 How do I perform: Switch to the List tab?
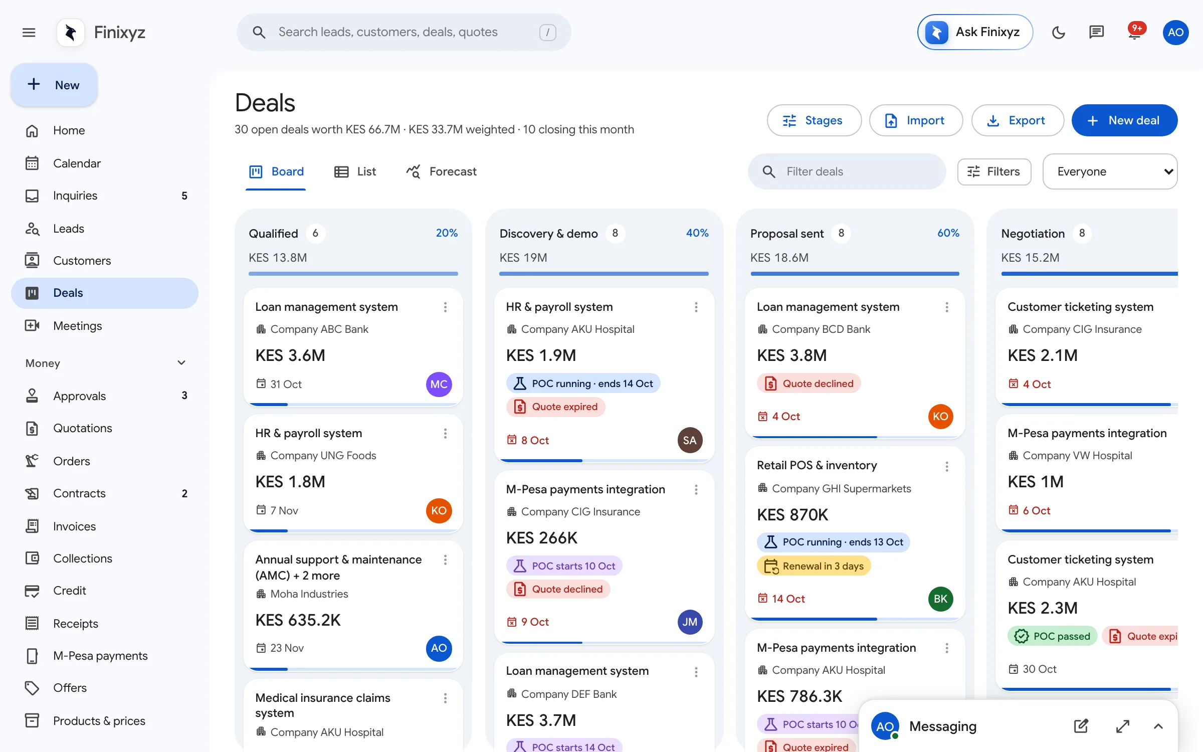tap(355, 172)
